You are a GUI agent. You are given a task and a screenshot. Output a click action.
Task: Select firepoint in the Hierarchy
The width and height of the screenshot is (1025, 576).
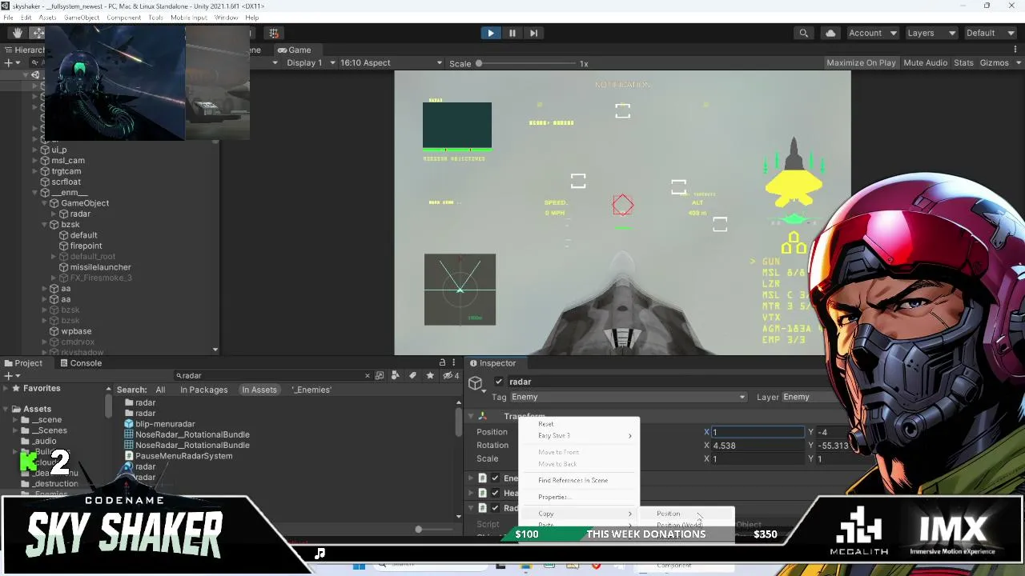pos(86,246)
